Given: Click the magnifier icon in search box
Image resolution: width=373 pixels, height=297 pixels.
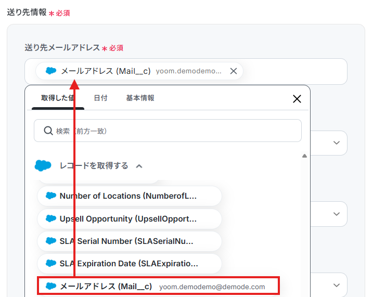Looking at the screenshot, I should click(x=48, y=131).
